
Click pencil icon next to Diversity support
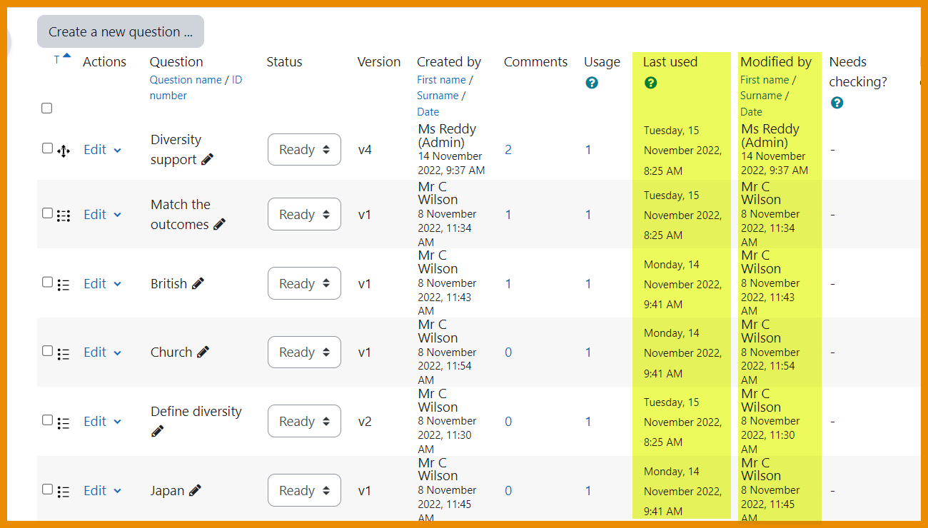207,160
